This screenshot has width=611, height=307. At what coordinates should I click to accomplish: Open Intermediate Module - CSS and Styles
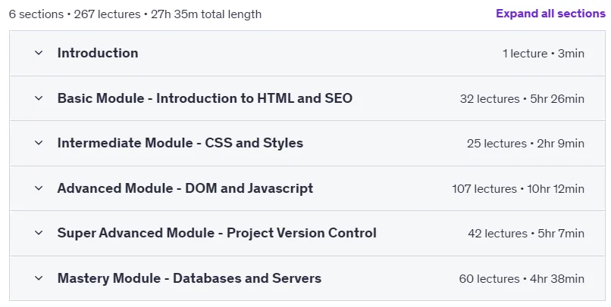(x=180, y=143)
